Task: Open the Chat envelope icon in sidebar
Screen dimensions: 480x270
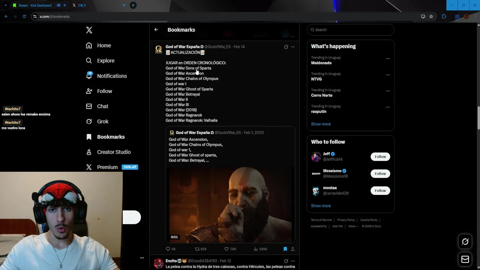Action: pos(89,106)
